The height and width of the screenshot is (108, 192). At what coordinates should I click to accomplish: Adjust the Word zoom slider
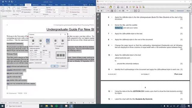point(84,103)
